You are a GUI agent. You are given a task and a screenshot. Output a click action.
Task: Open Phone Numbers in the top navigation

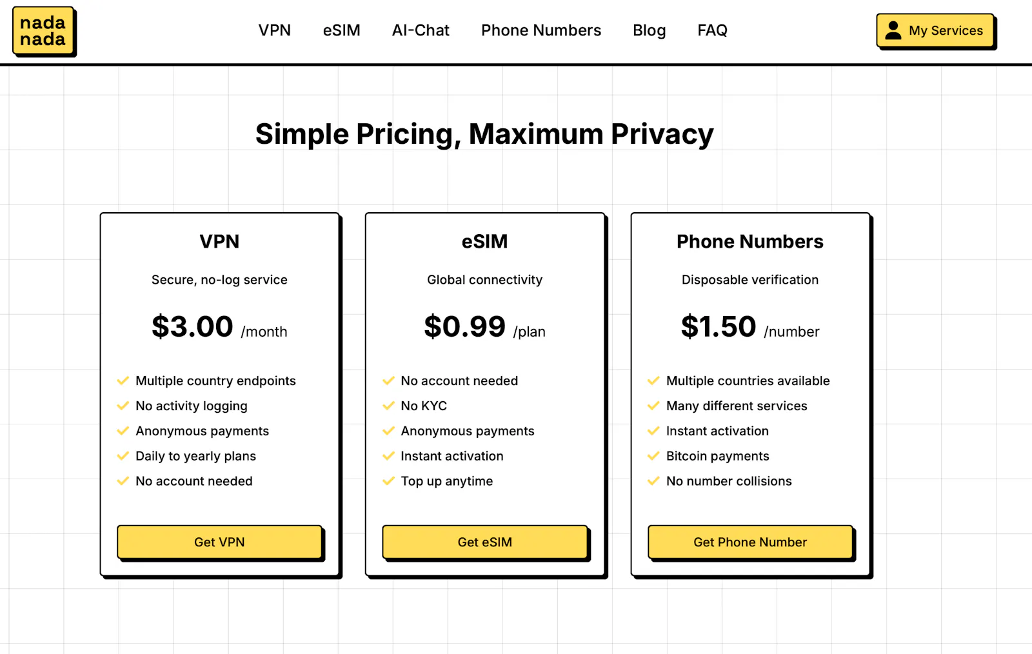(x=541, y=30)
